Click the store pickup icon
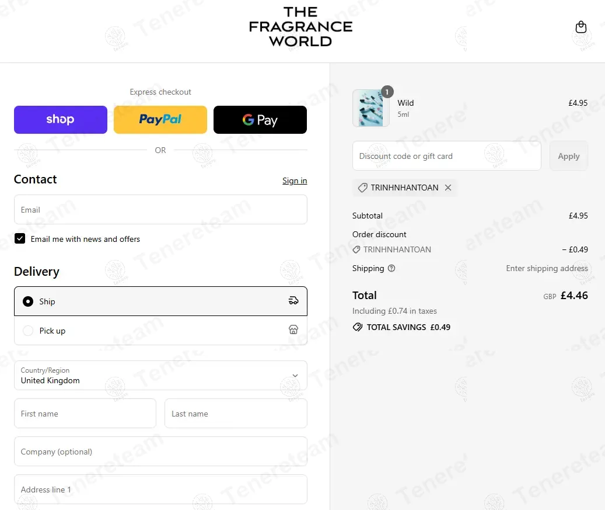The width and height of the screenshot is (605, 510). pos(293,330)
